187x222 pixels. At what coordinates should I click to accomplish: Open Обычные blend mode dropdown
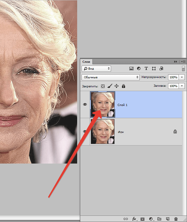pos(111,77)
